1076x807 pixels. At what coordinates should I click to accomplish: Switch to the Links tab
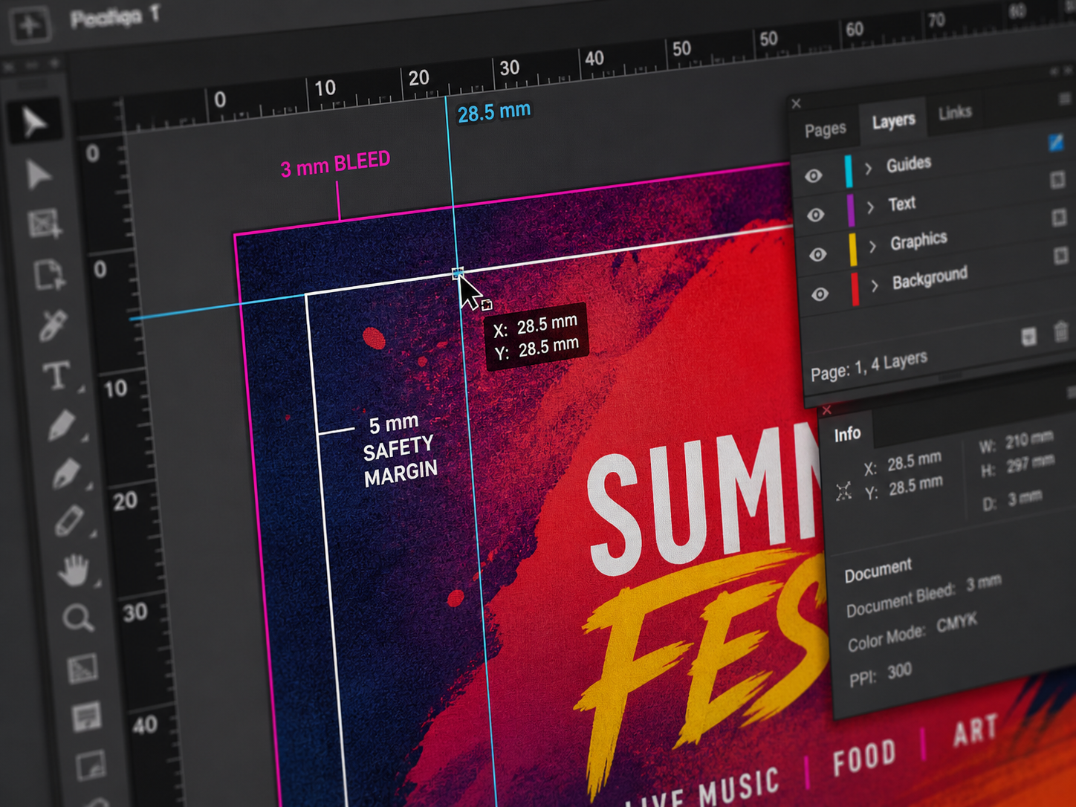click(955, 112)
